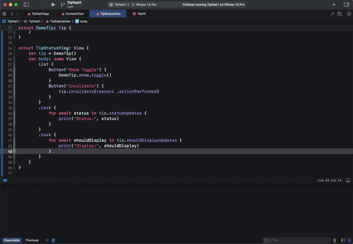This screenshot has height=244, width=353.
Task: Choose the iPhone 15 Pro run destination
Action: click(144, 5)
